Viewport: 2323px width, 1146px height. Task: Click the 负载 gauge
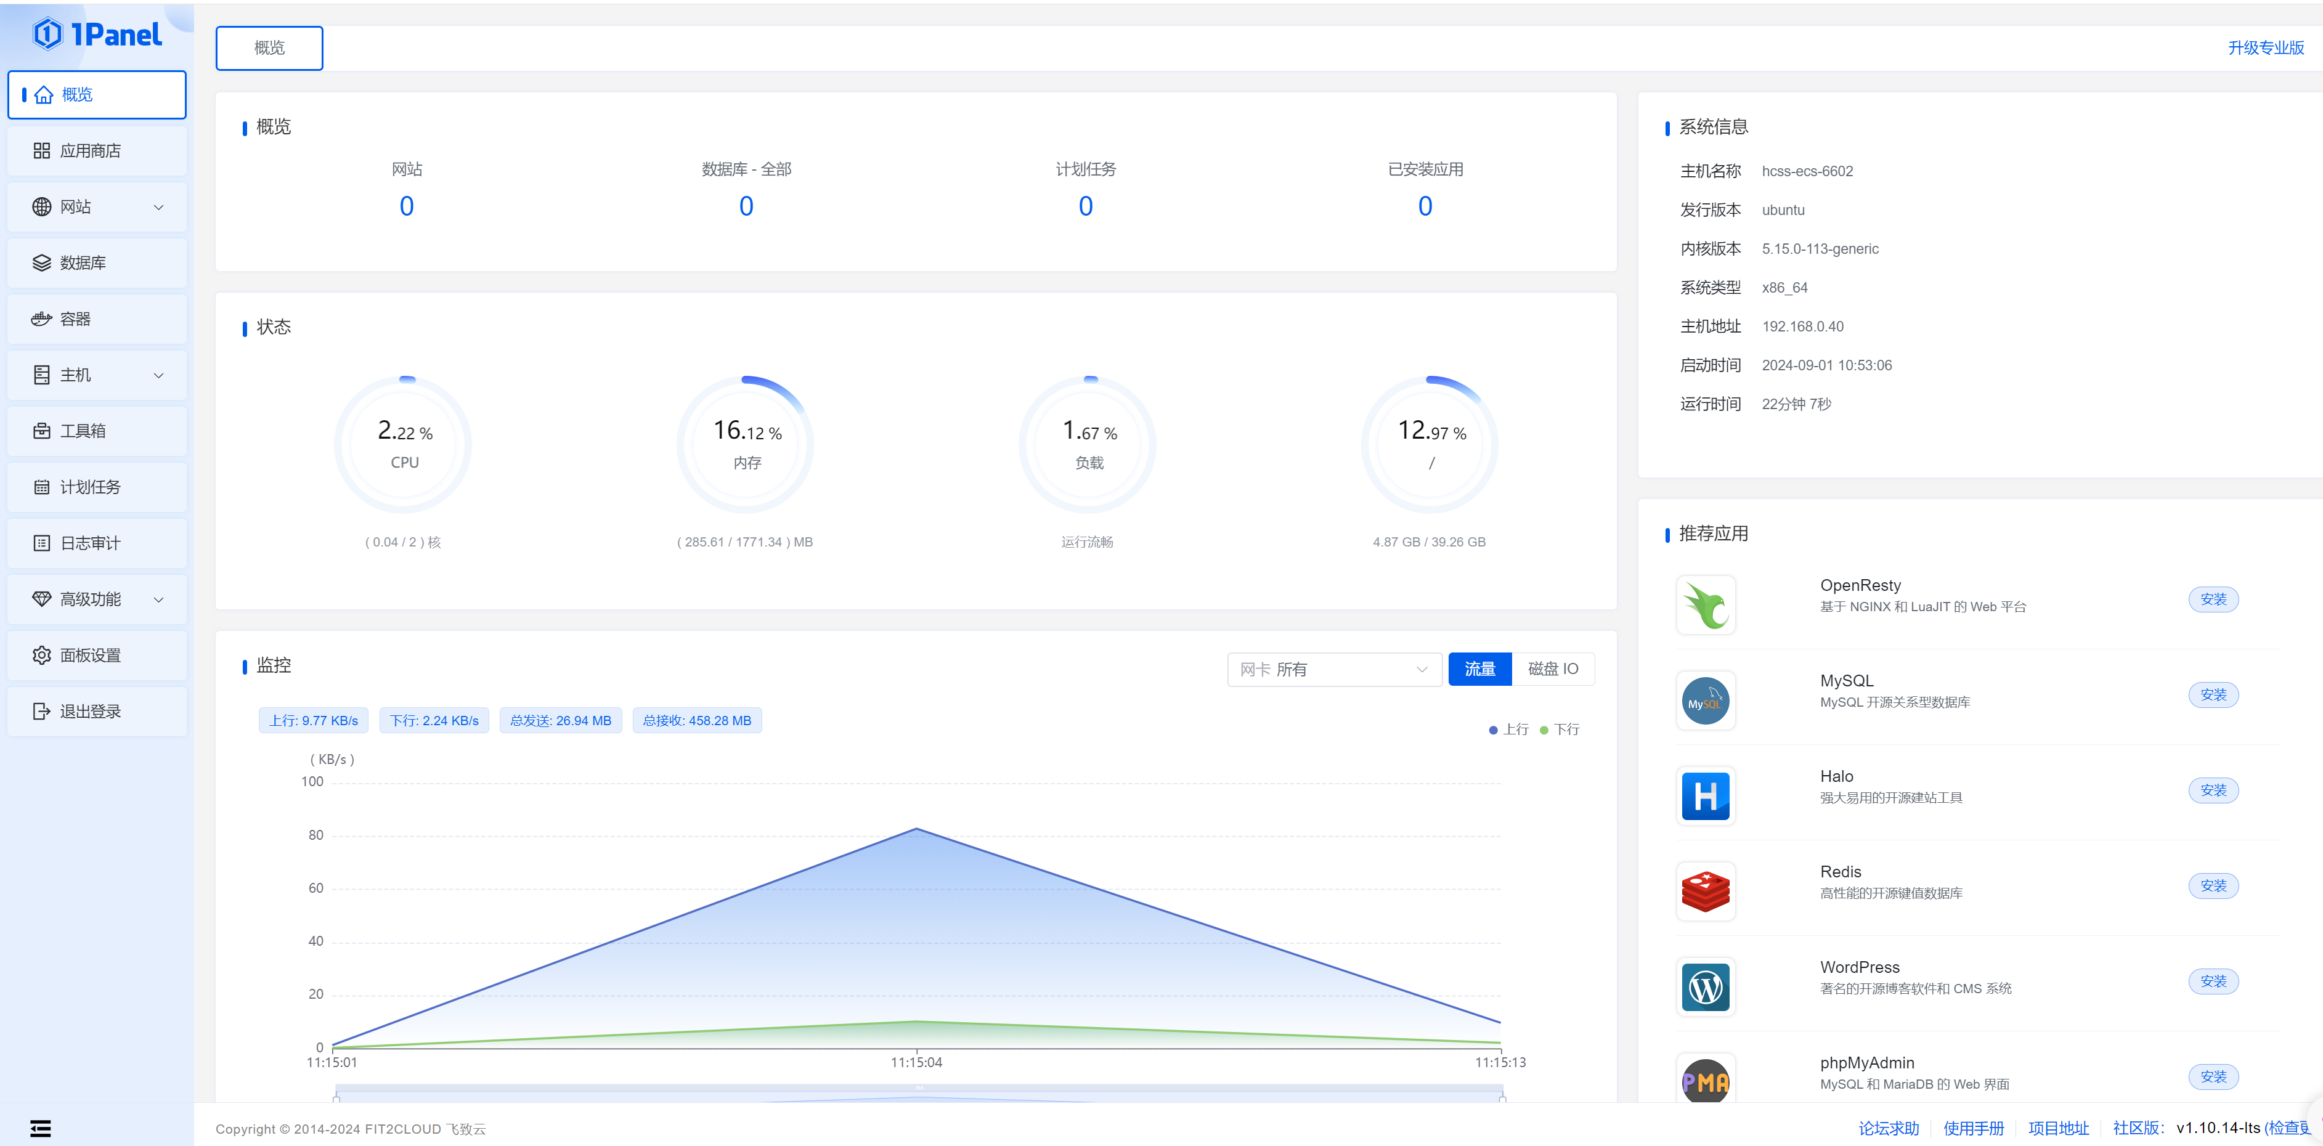click(x=1088, y=444)
